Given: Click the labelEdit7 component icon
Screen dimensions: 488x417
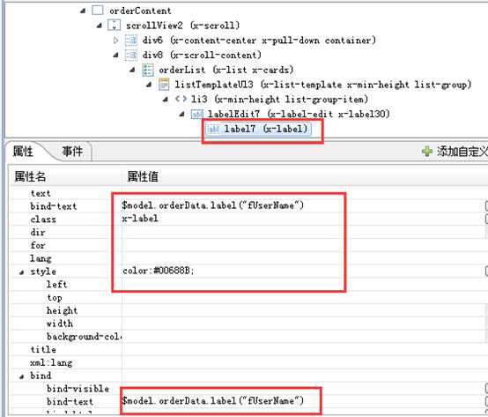Looking at the screenshot, I should click(196, 114).
